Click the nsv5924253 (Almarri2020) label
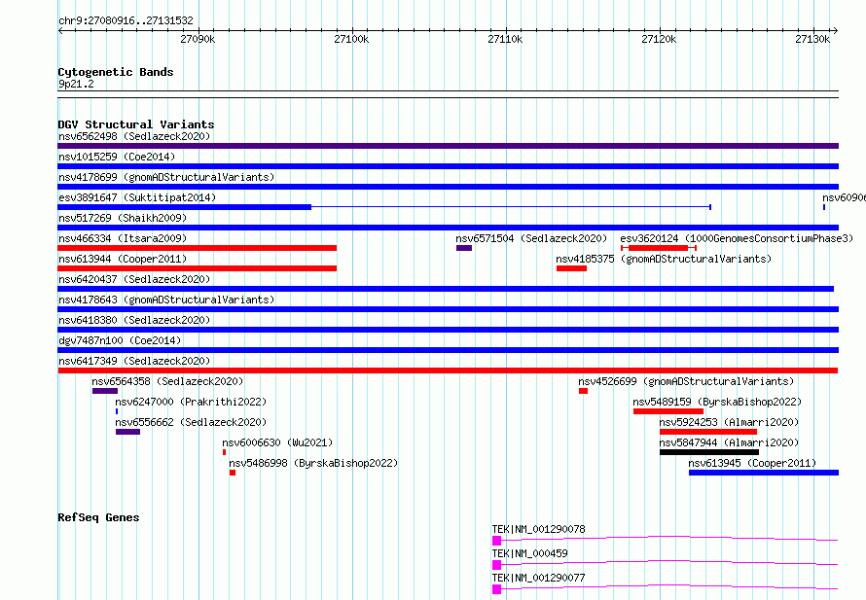 click(729, 422)
